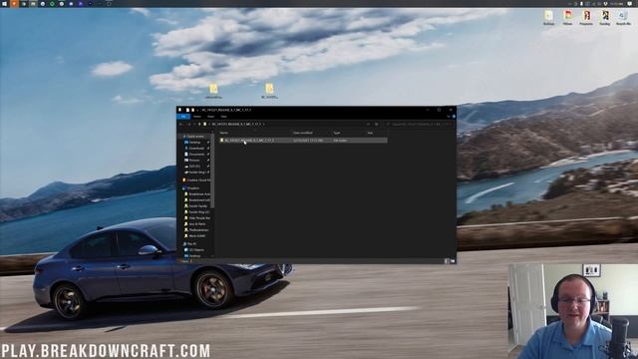Image resolution: width=638 pixels, height=359 pixels.
Task: Open Explorer help with the blue question icon
Action: click(x=454, y=117)
